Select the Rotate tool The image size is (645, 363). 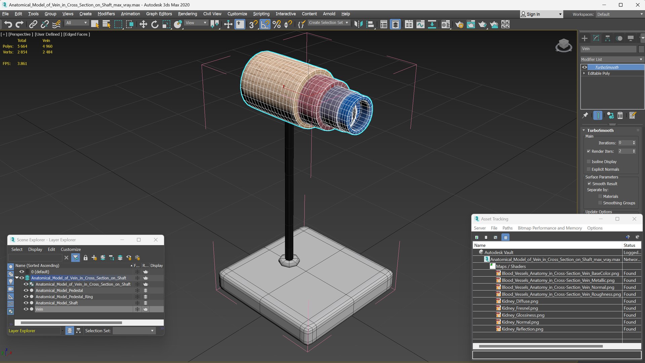tap(155, 24)
